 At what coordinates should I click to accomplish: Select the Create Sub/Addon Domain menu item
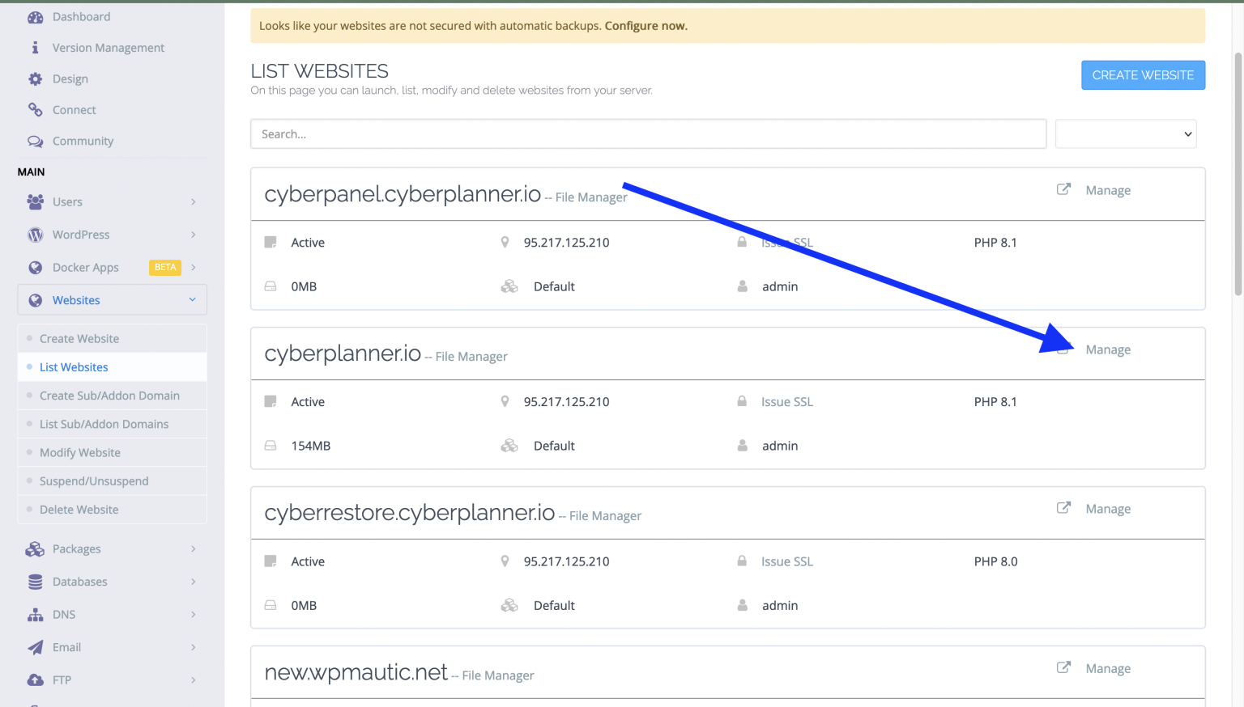[109, 396]
